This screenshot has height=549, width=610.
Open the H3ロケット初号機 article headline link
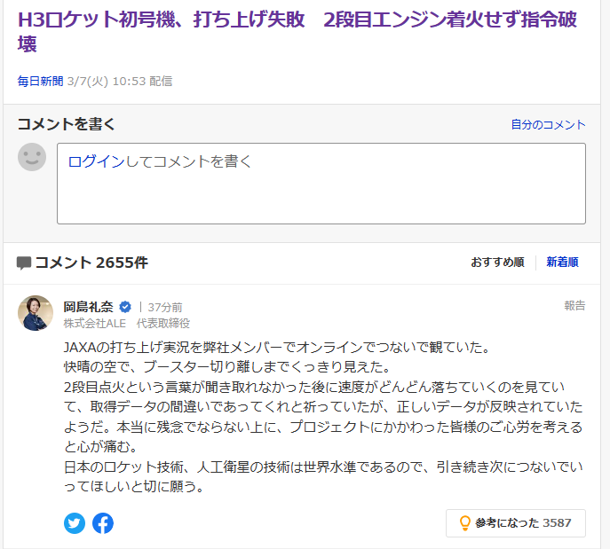[297, 31]
